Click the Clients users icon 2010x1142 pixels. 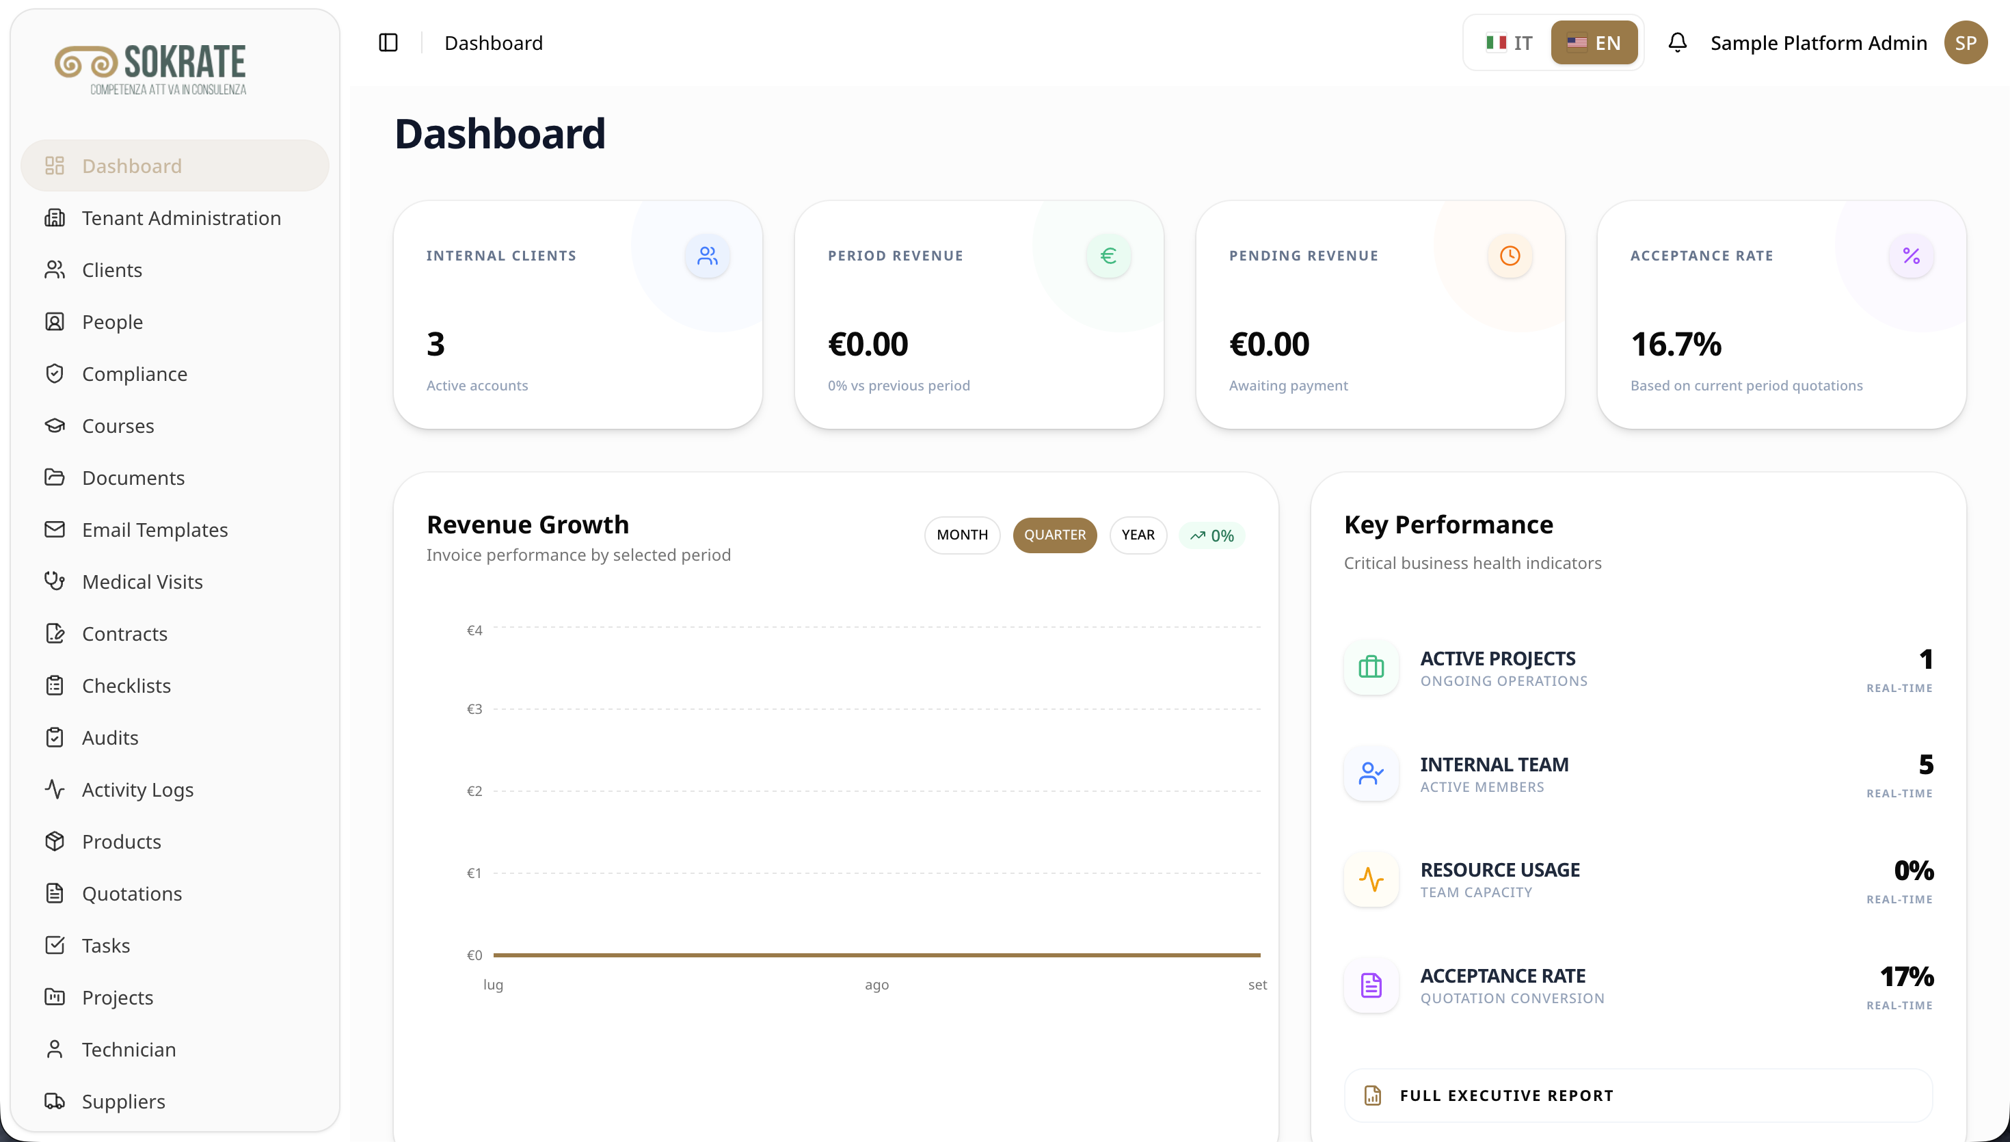coord(54,269)
